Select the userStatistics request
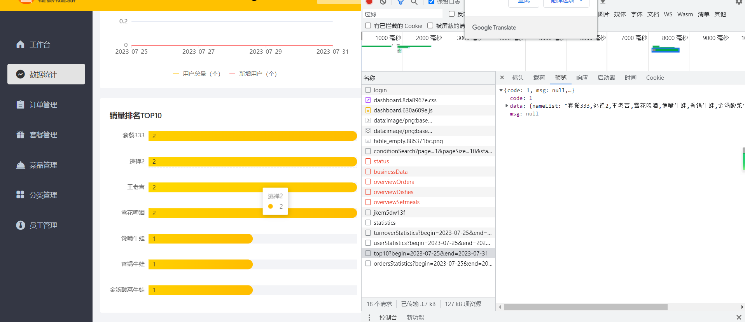This screenshot has height=322, width=745. click(428, 243)
